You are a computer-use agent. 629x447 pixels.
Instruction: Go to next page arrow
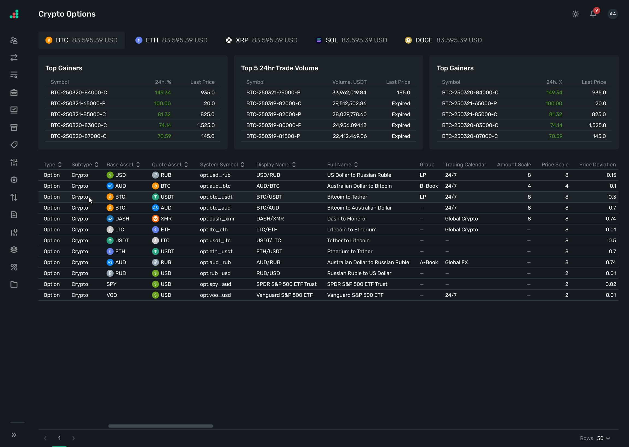(73, 438)
